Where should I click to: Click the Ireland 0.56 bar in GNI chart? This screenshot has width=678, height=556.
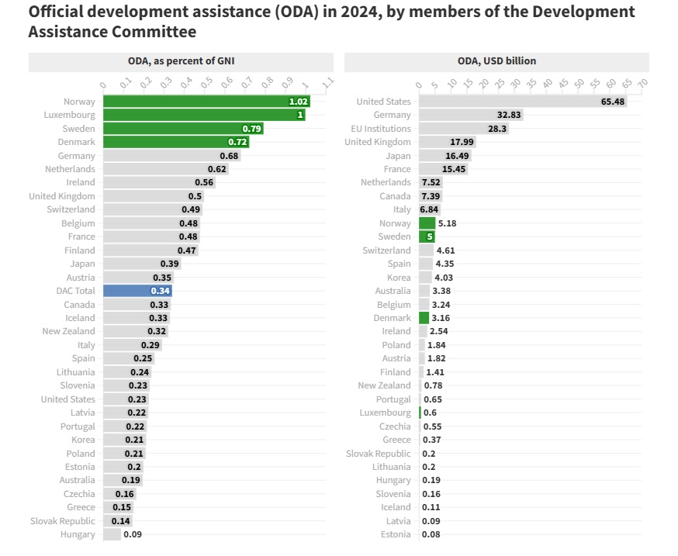coord(159,182)
